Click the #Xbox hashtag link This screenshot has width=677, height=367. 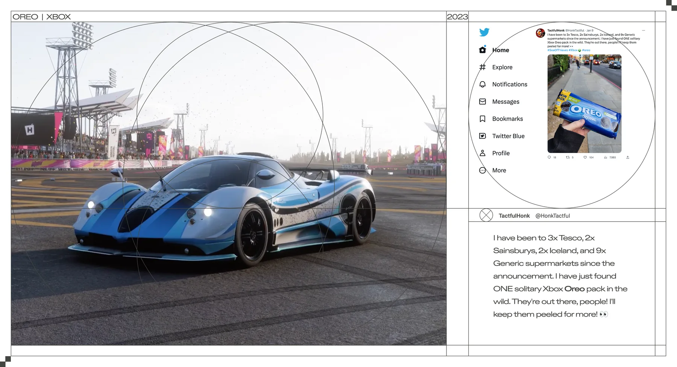click(x=573, y=50)
